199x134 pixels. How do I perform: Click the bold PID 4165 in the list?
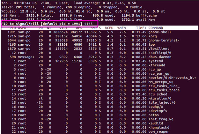point(12,45)
